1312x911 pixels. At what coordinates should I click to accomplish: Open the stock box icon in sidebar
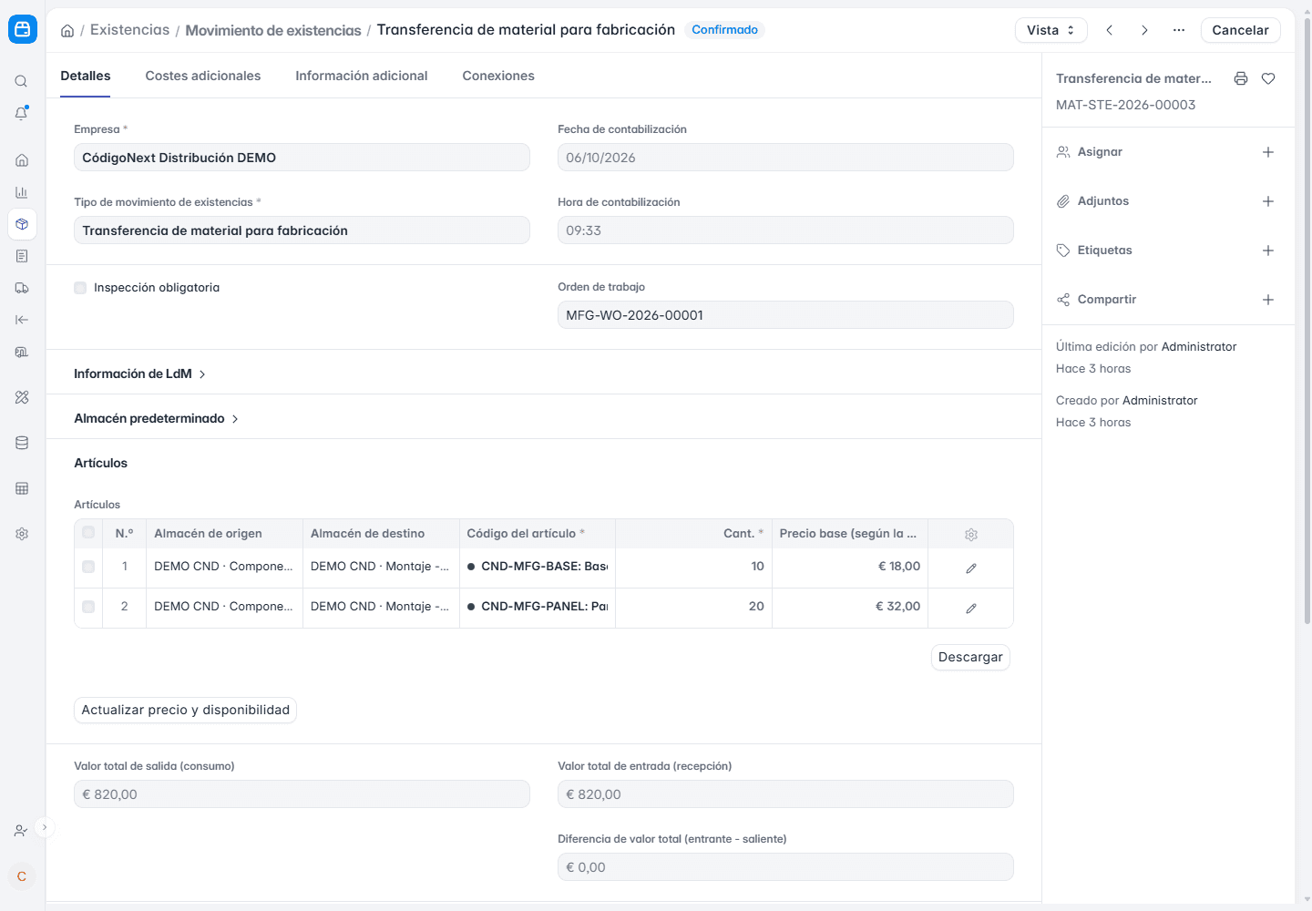tap(22, 224)
